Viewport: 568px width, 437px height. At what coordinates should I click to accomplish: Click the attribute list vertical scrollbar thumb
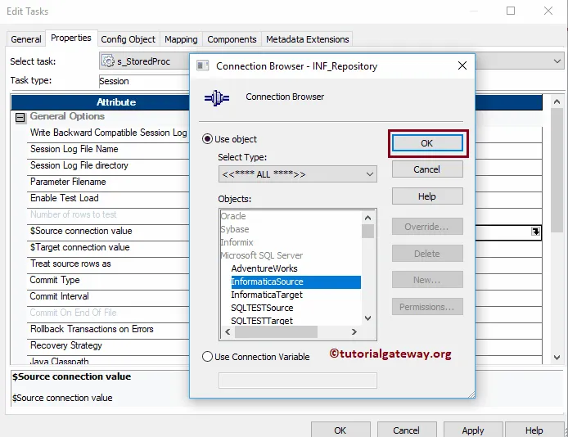[557, 170]
